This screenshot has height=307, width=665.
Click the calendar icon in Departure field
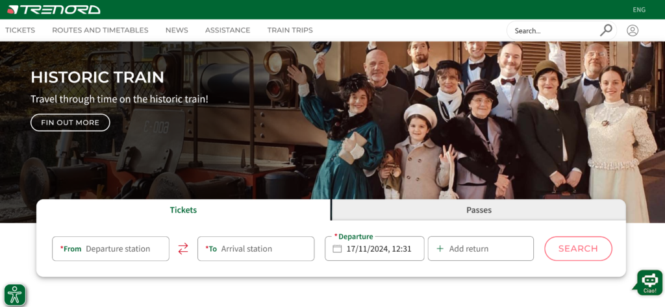coord(337,249)
